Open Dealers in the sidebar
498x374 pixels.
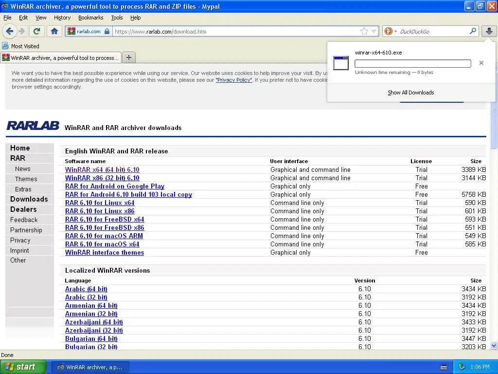[x=23, y=209]
